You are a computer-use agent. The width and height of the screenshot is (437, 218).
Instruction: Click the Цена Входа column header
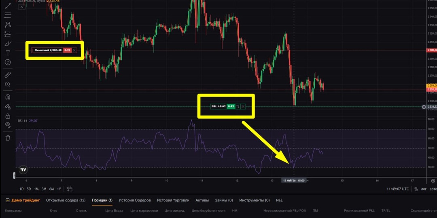(114, 211)
